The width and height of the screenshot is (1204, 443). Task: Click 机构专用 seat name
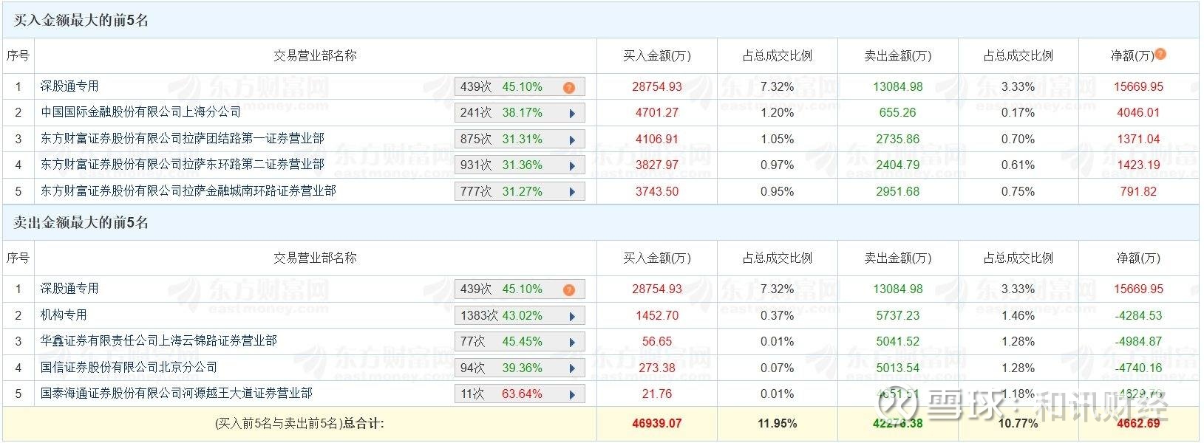coord(64,315)
